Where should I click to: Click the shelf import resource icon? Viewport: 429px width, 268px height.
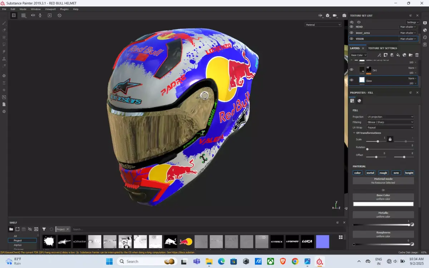(x=36, y=229)
